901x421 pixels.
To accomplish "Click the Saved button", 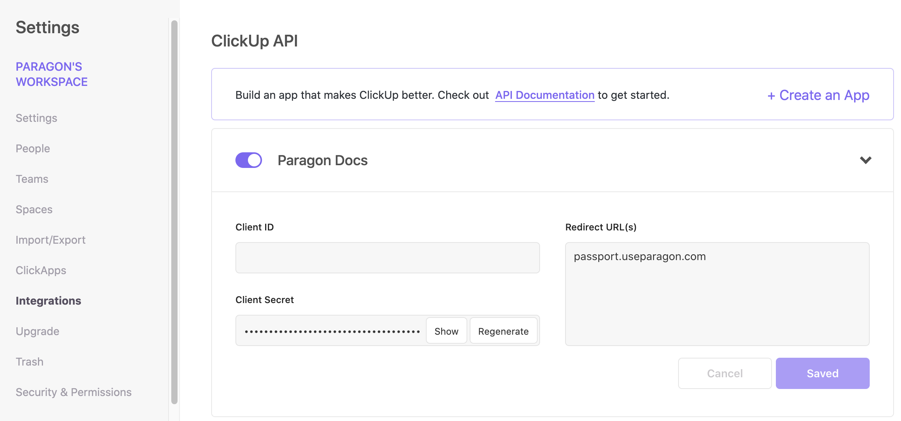I will [822, 373].
